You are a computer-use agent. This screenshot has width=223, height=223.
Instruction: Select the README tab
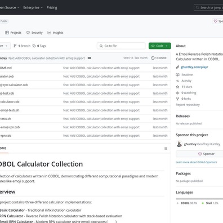[3, 148]
